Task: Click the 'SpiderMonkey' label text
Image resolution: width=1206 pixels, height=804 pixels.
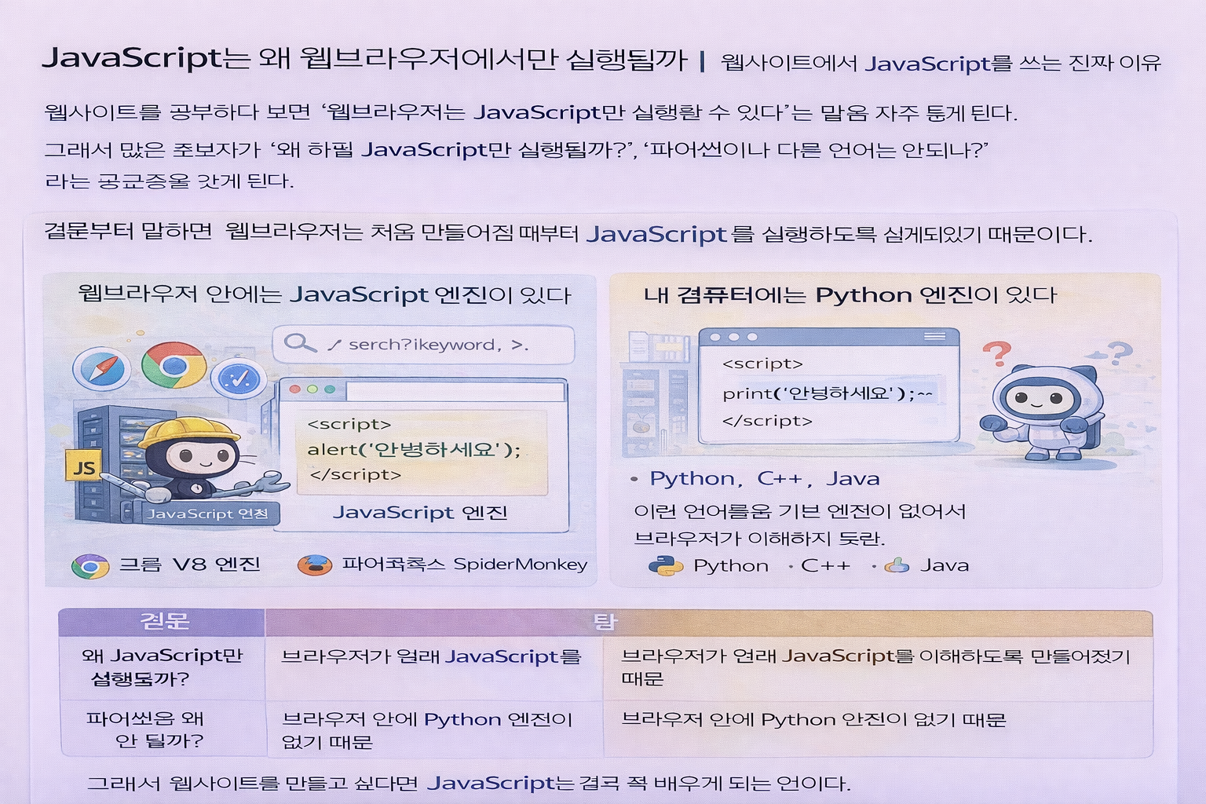Action: (x=521, y=565)
